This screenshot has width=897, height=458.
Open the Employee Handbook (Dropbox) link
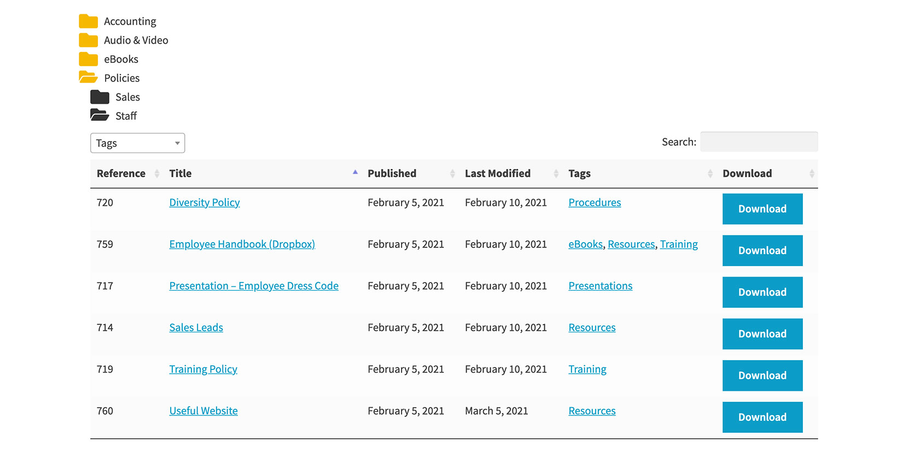(242, 244)
